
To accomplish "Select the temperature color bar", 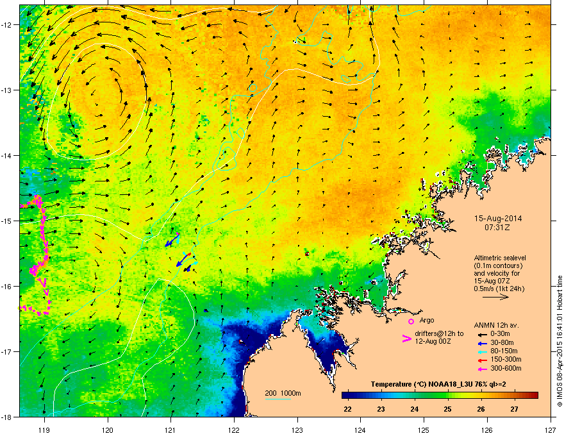I will tap(440, 395).
